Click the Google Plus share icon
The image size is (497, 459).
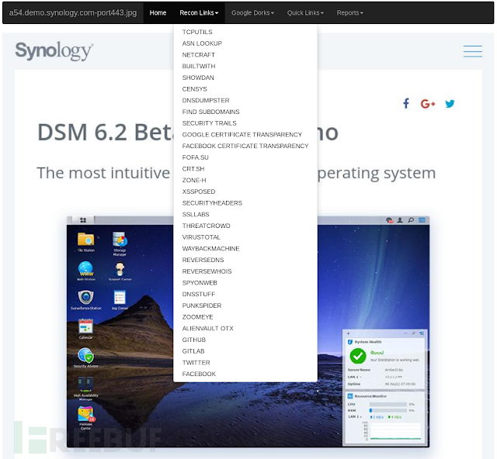pyautogui.click(x=428, y=104)
